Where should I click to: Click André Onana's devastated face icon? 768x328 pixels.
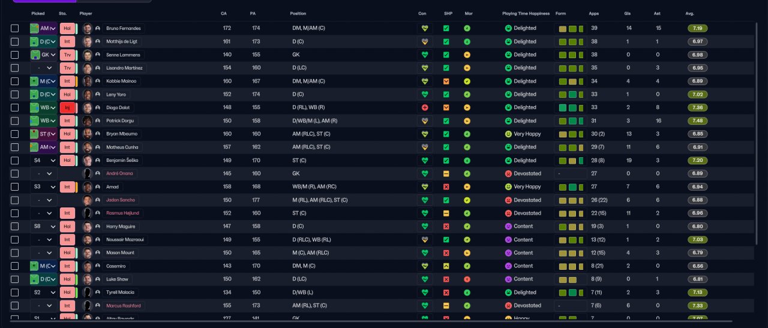point(508,173)
